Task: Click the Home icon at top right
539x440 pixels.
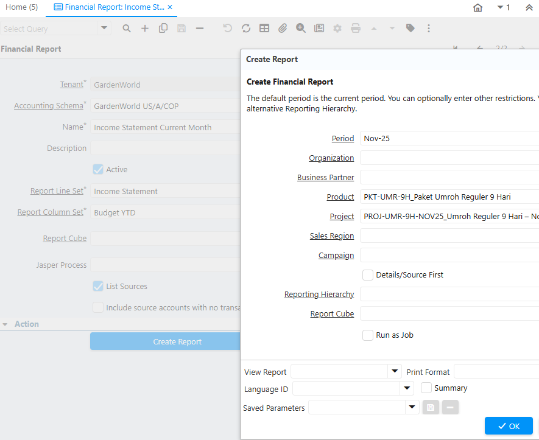Action: point(477,8)
